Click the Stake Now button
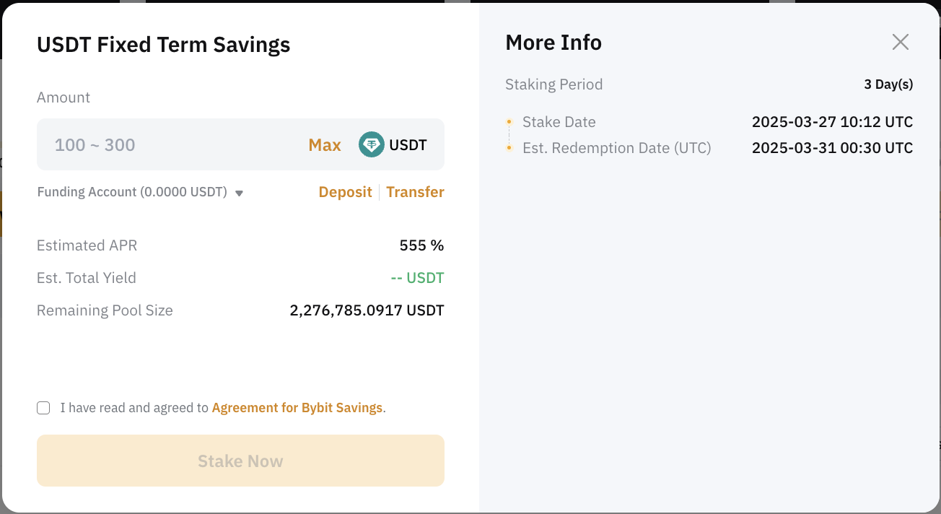The height and width of the screenshot is (514, 941). [240, 461]
